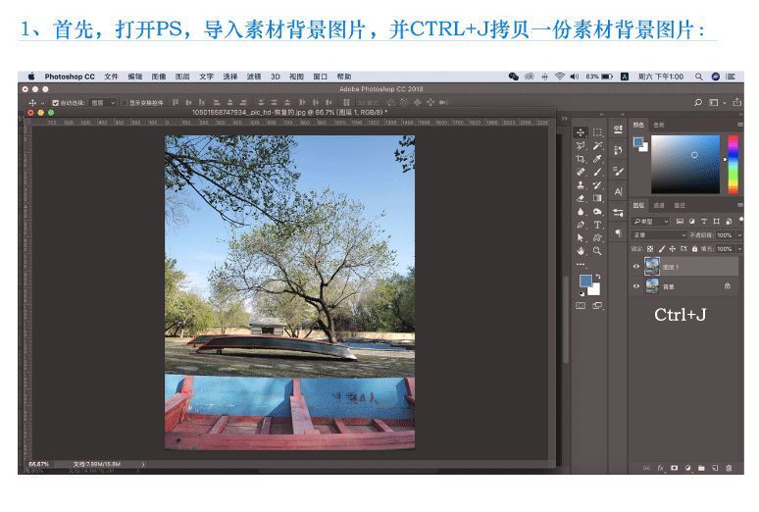The height and width of the screenshot is (512, 759).
Task: Open the Move tool preset picker arrow
Action: (x=42, y=103)
